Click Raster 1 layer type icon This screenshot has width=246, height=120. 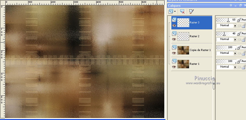click(x=174, y=61)
